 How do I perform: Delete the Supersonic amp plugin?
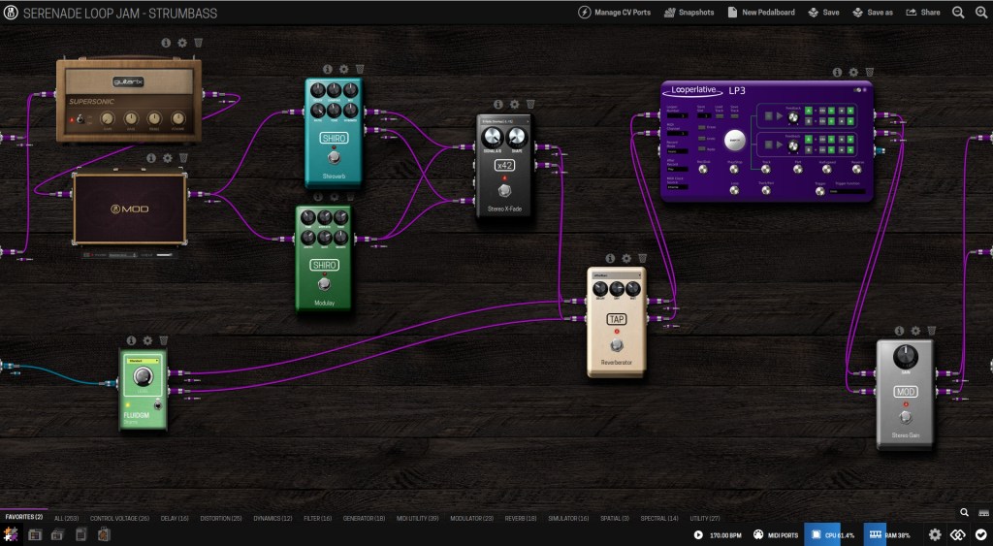198,43
